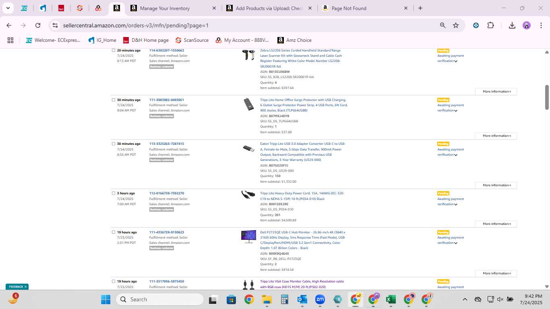This screenshot has width=550, height=309.
Task: Open order 114-6382207-1550662 details
Action: 167,50
